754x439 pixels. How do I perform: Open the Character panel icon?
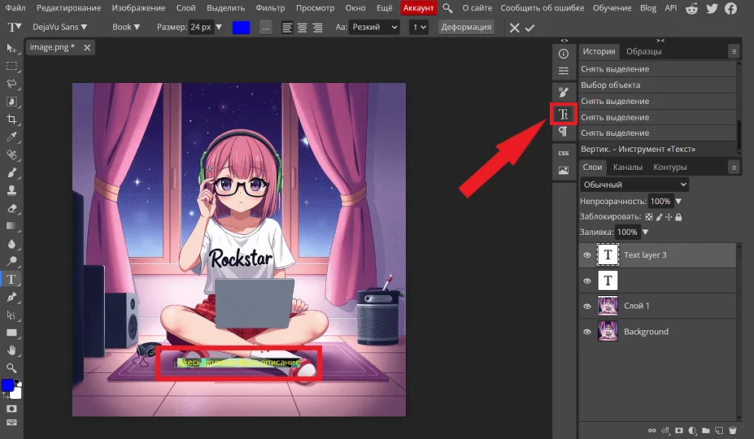point(563,115)
